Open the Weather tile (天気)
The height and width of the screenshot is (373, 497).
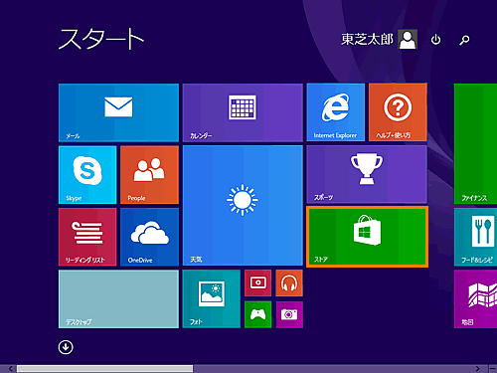tap(243, 206)
